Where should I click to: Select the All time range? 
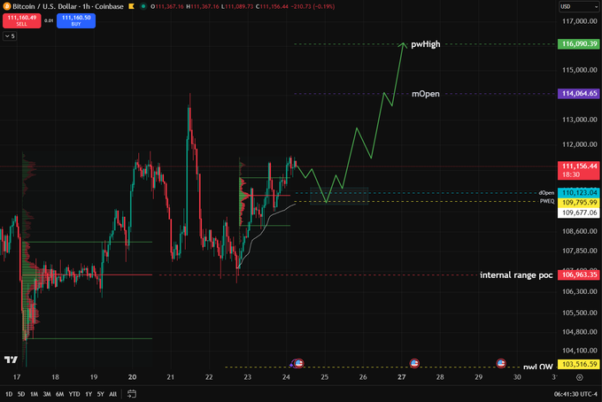click(x=113, y=394)
